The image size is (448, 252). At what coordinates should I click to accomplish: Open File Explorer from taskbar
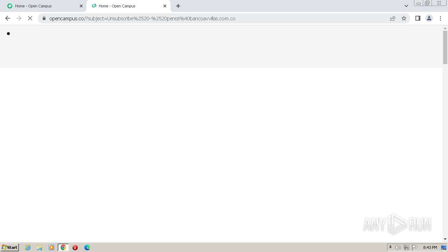pos(40,247)
